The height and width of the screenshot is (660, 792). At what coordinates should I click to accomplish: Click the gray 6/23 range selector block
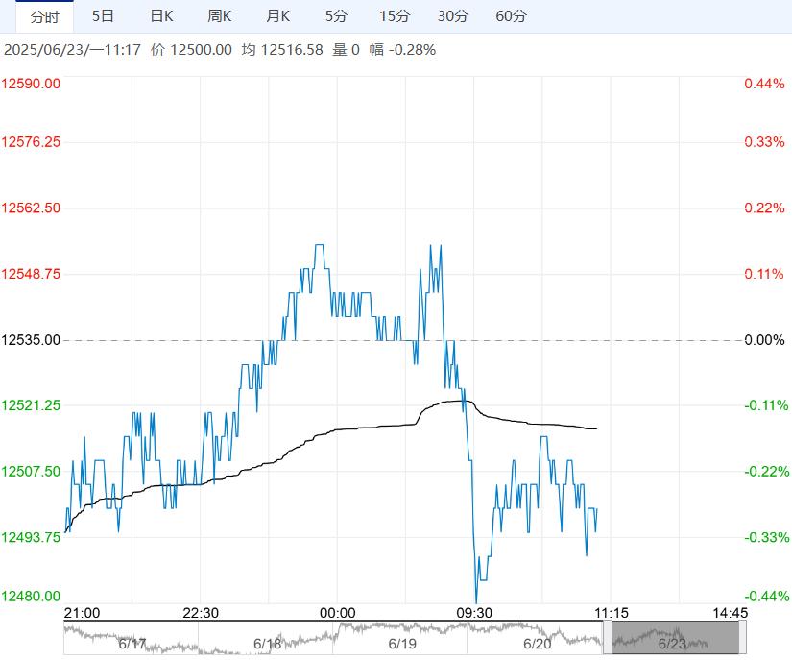click(676, 637)
